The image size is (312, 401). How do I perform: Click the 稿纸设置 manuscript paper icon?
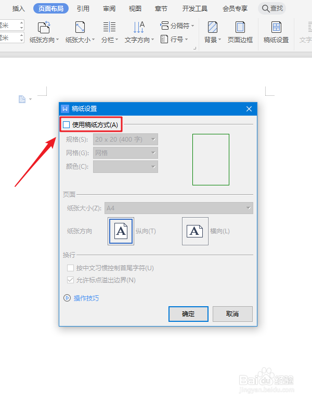tap(276, 28)
